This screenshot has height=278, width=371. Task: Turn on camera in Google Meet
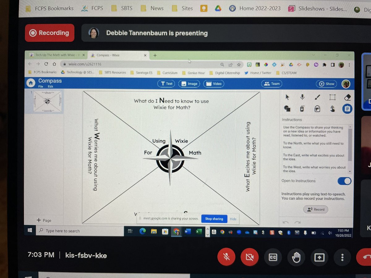(x=249, y=257)
